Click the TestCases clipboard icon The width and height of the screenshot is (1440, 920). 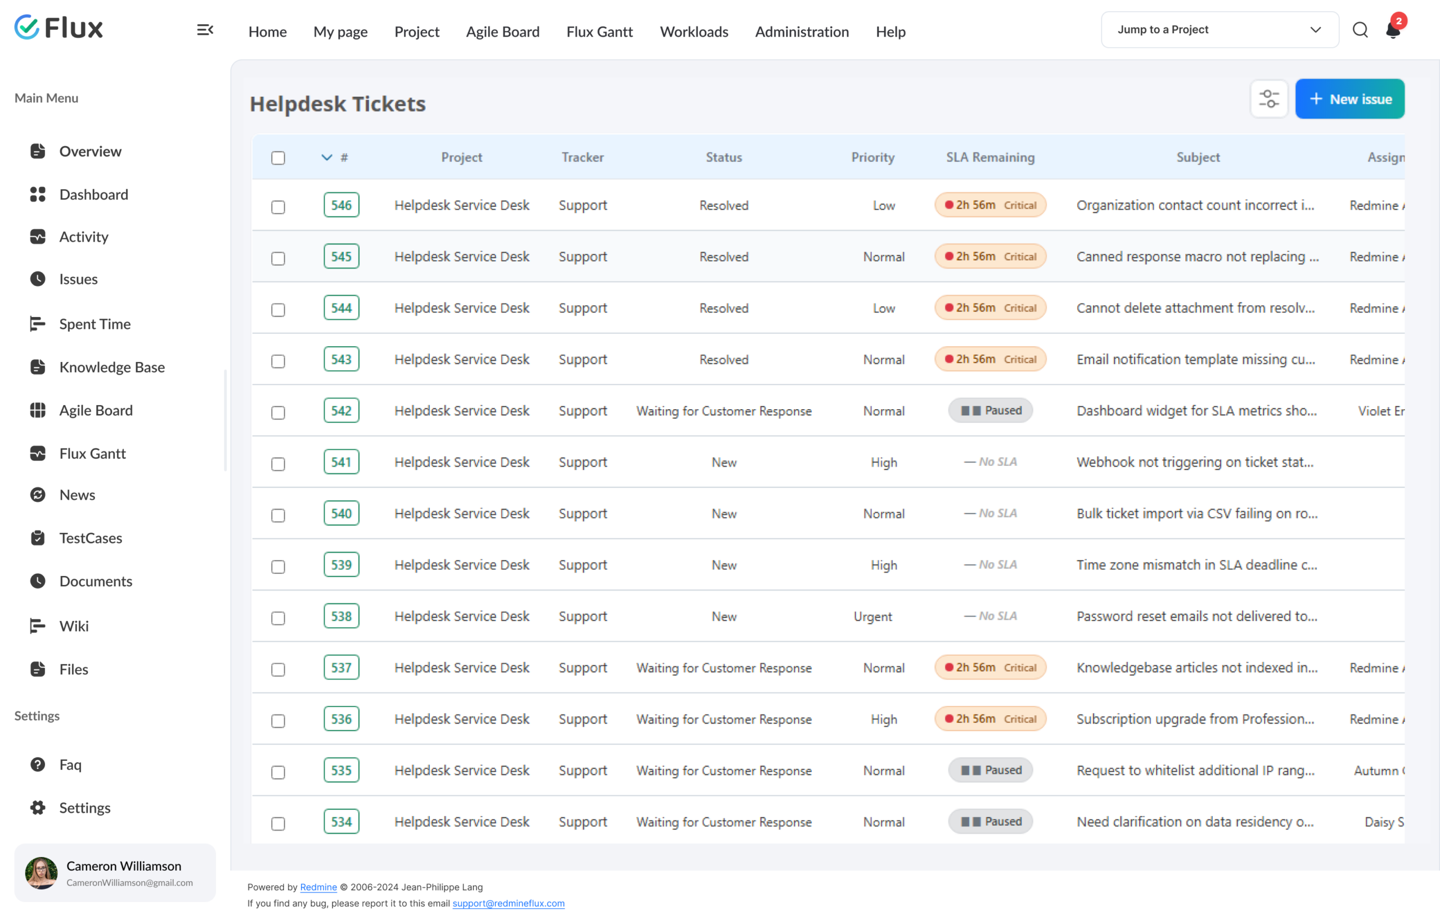38,538
